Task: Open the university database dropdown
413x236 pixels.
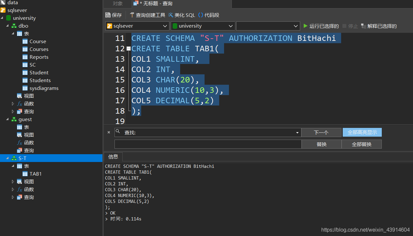Action: pyautogui.click(x=203, y=26)
